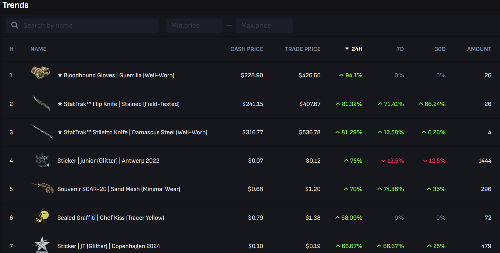Image resolution: width=500 pixels, height=253 pixels.
Task: Open the Bloodhound Gloves Guerrilla (Well-Worn) listing
Action: click(116, 75)
